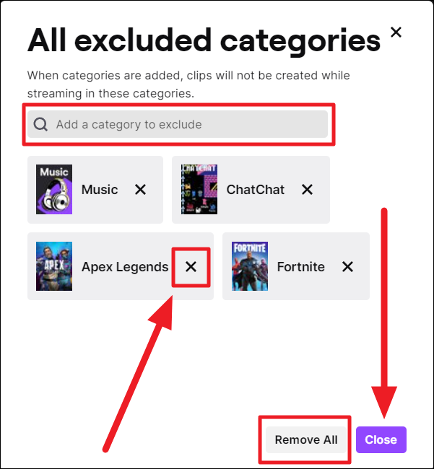434x469 pixels.
Task: Select the Apex Legends cover art thumbnail
Action: pos(54,266)
